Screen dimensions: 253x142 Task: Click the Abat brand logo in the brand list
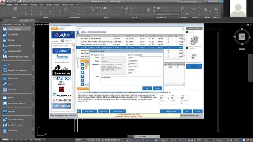click(62, 51)
